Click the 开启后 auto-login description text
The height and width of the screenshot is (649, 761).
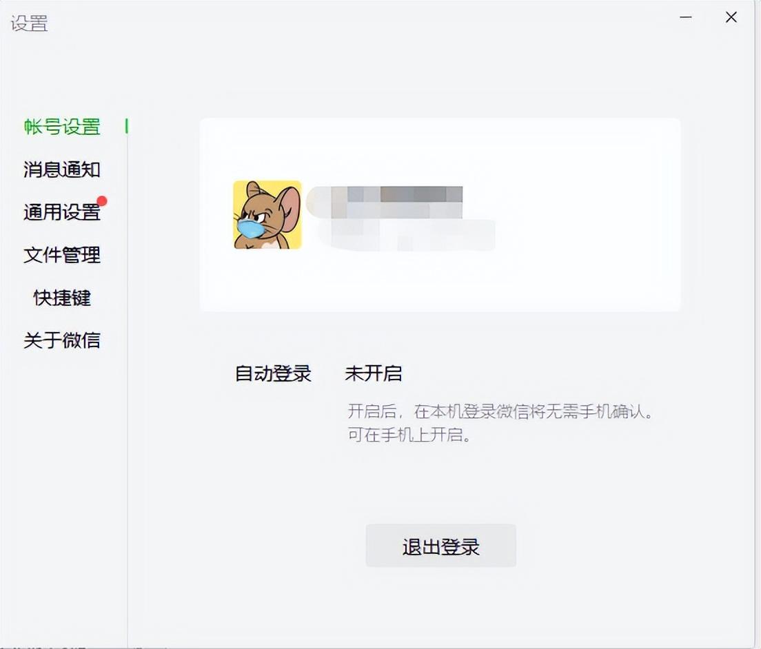(x=500, y=411)
